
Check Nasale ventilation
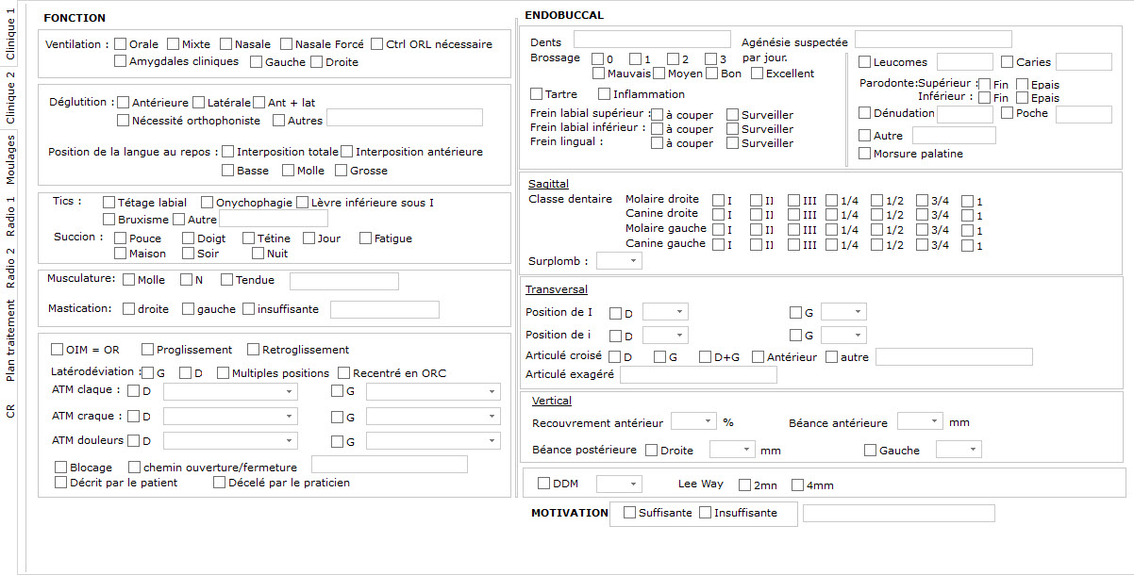click(x=225, y=42)
